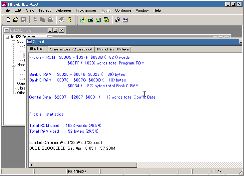The height and width of the screenshot is (176, 244).
Task: Click the PIC16F627 status bar field
Action: point(83,172)
